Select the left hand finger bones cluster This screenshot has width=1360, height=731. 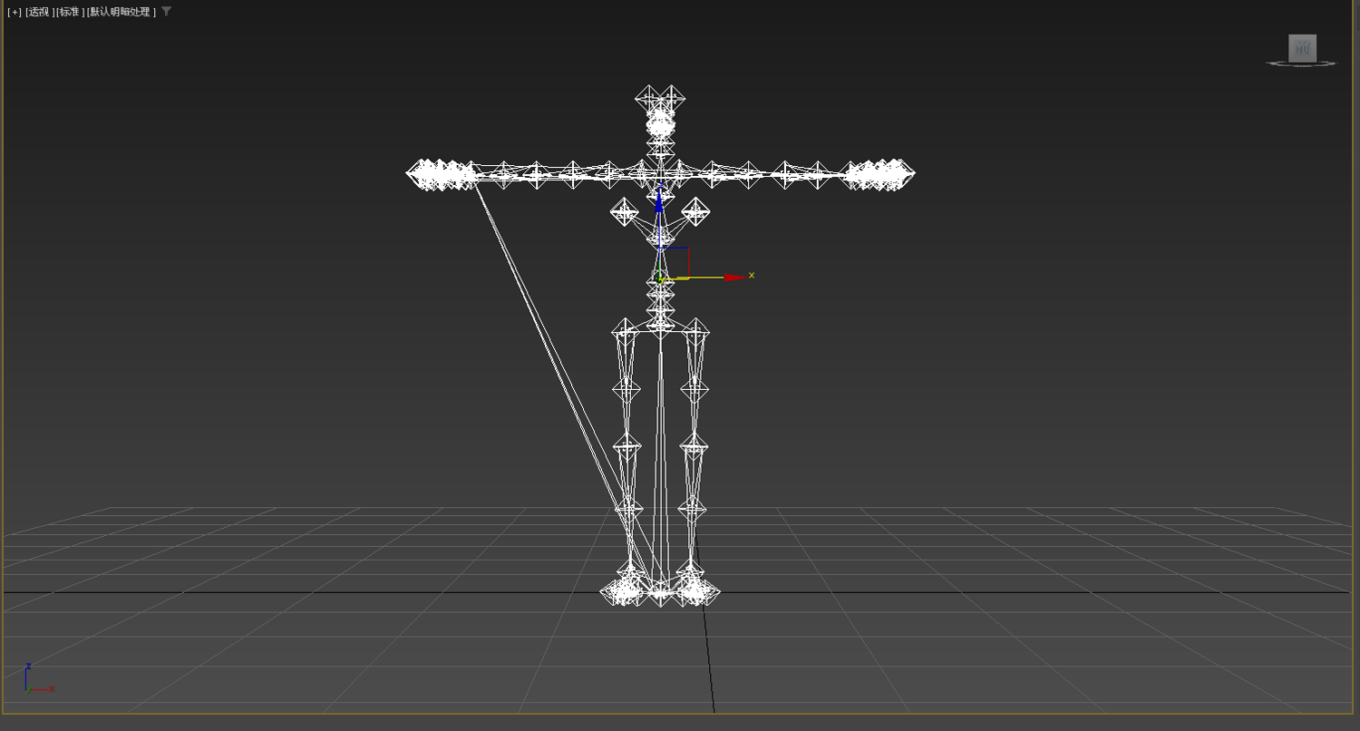coord(441,174)
